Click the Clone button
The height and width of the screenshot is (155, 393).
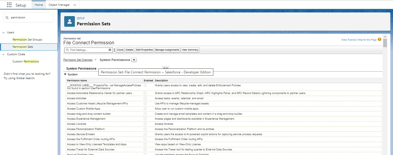coord(120,50)
